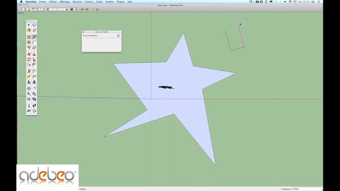This screenshot has width=340, height=191.
Task: Open Spotlight search in the menu bar
Action: coord(319,2)
